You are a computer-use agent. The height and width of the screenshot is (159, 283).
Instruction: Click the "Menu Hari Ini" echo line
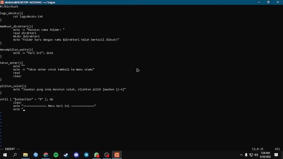[x=54, y=106]
